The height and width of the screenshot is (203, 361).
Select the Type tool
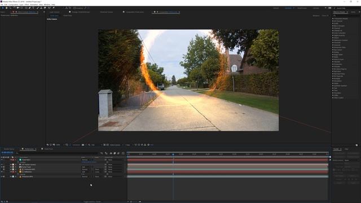(x=33, y=8)
